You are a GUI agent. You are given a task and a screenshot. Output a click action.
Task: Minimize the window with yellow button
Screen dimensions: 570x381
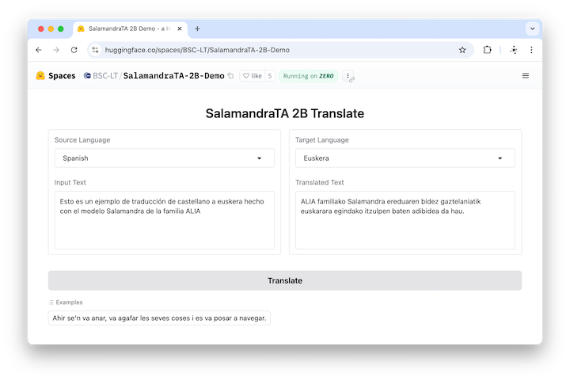point(51,29)
